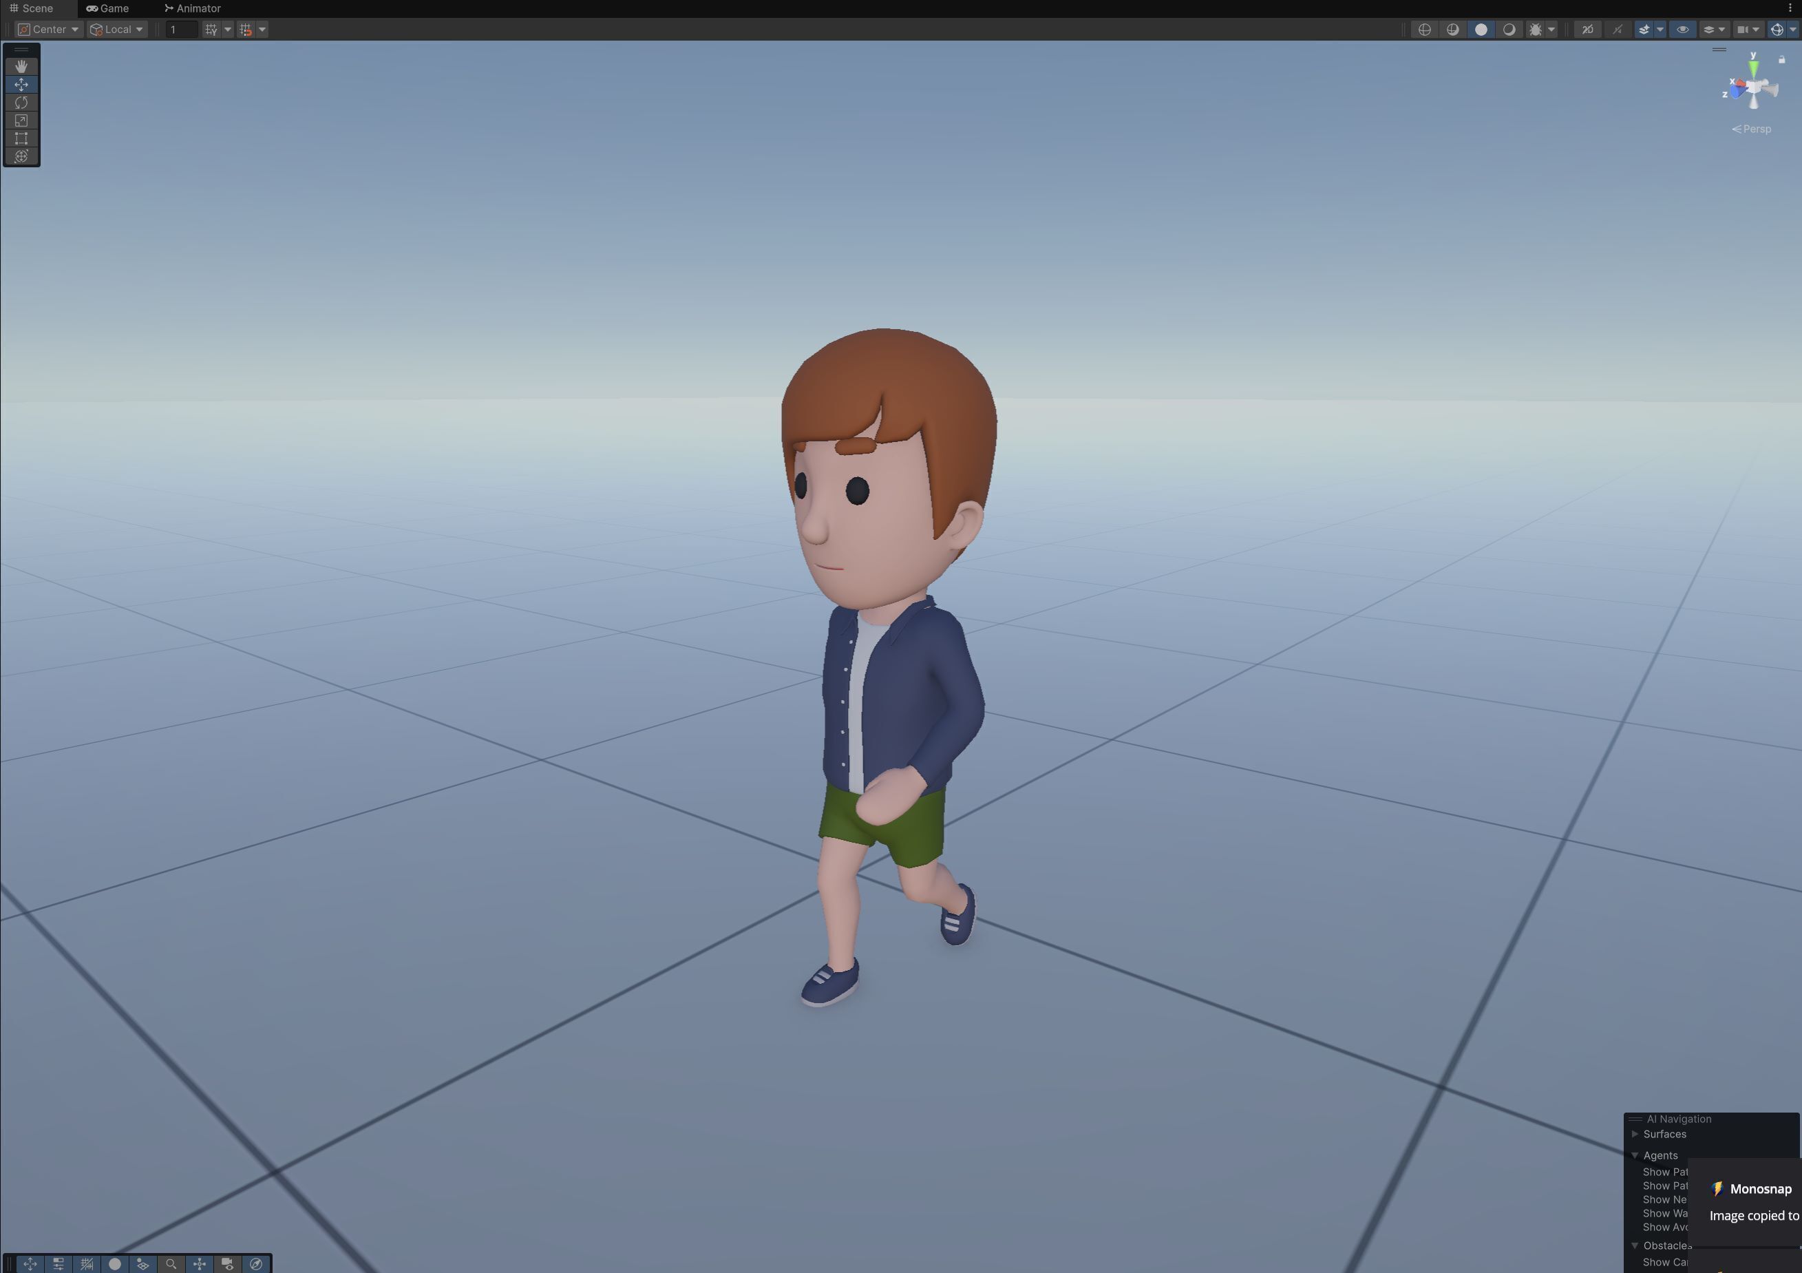This screenshot has width=1802, height=1273.
Task: Select Unlit draw mode crescent icon
Action: pyautogui.click(x=1509, y=30)
